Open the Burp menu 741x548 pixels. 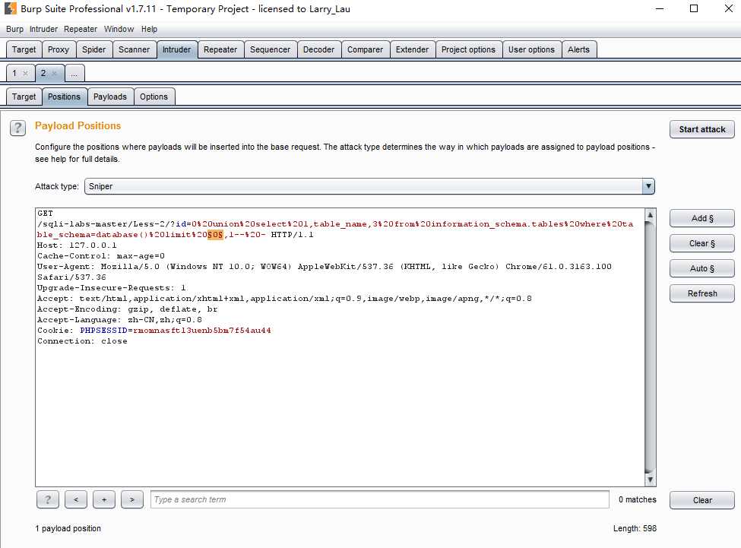pyautogui.click(x=14, y=30)
